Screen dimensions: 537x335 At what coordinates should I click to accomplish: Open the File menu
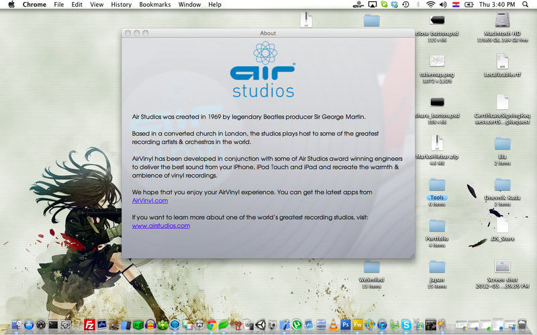(x=59, y=5)
